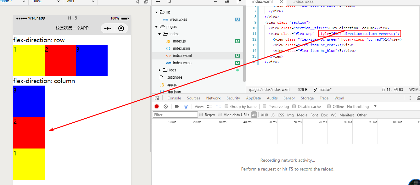Screen dimensions: 420x185
Task: Clear the network log
Action: [165, 107]
